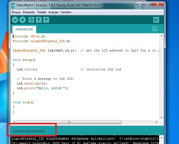Click the 'lcd.print("Hello, world!");' line
179x144 pixels.
click(x=43, y=88)
